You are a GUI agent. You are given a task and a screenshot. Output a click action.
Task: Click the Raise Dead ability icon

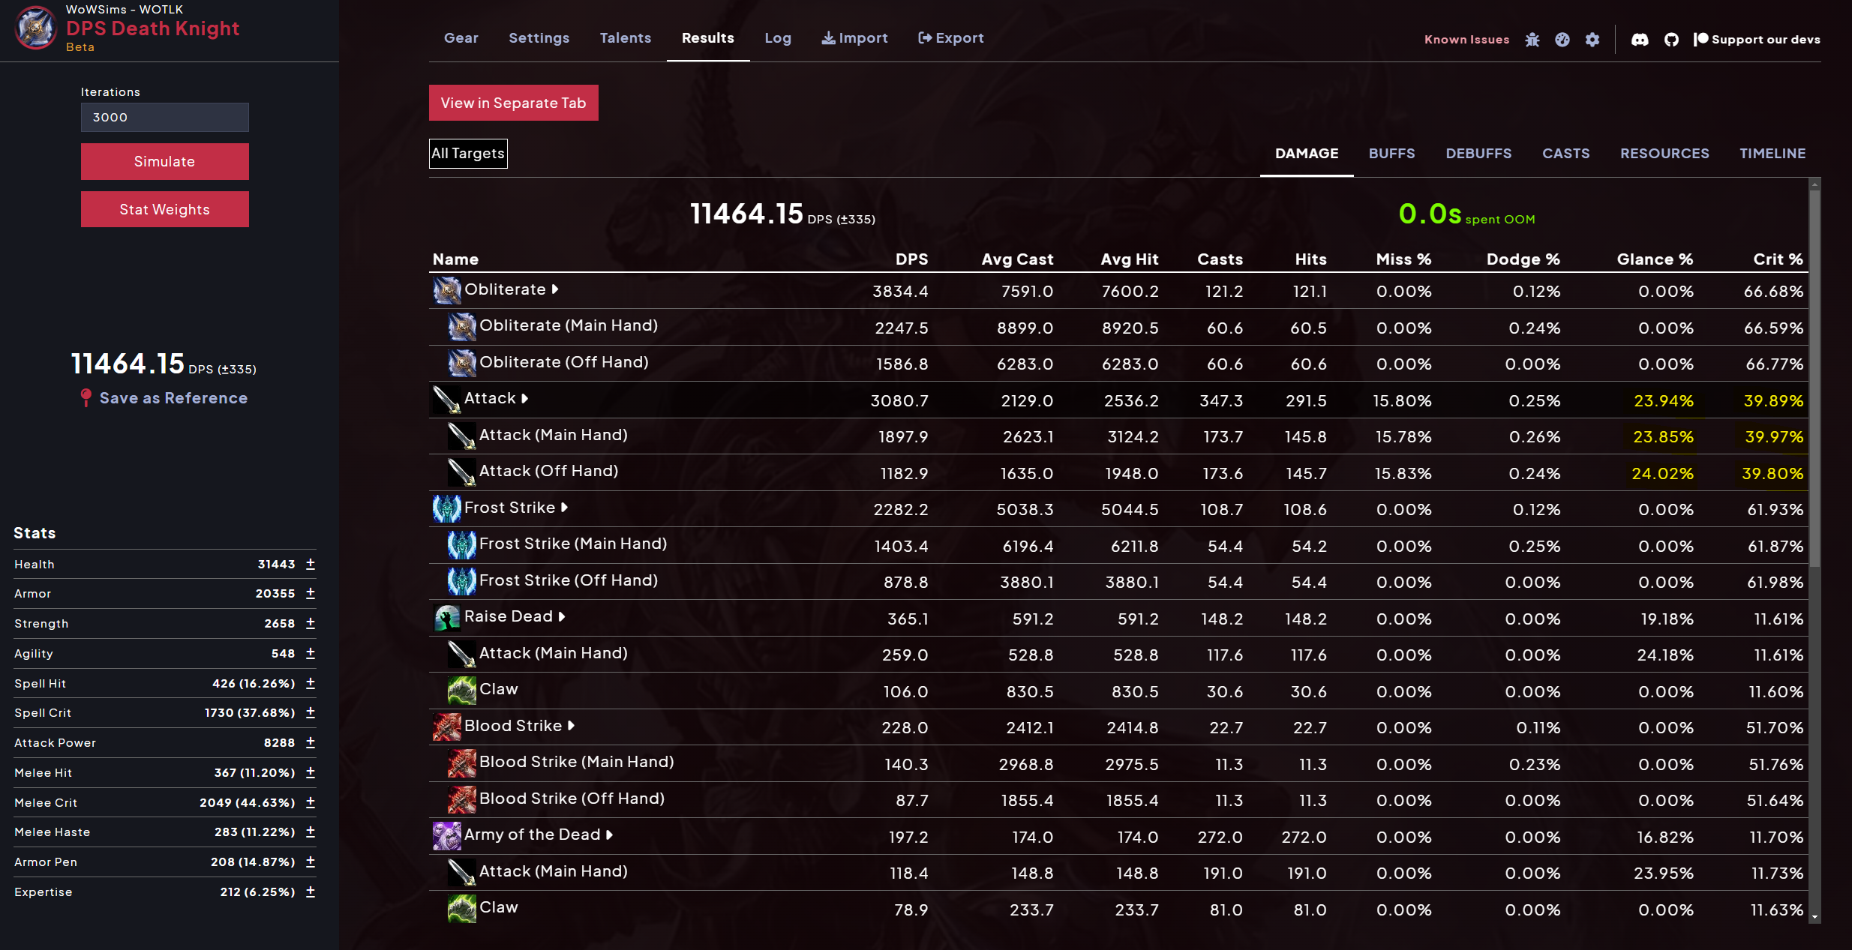tap(446, 617)
